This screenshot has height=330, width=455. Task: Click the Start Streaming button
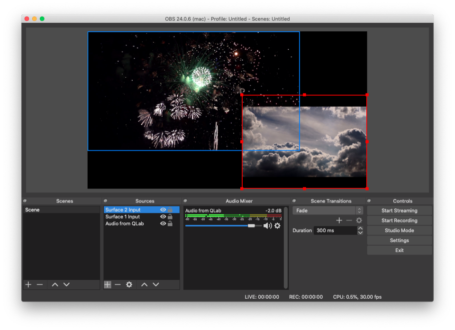point(399,211)
